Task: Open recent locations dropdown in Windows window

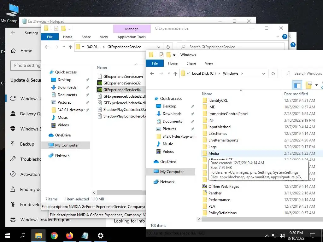Action: [169, 73]
